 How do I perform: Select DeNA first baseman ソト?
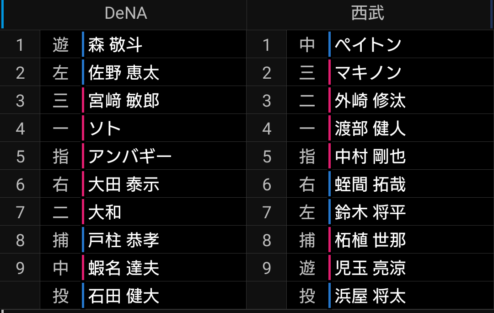pos(105,128)
